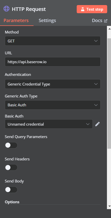Screen dimensions: 111x218
Task: Run the Test step button
Action: [92, 9]
